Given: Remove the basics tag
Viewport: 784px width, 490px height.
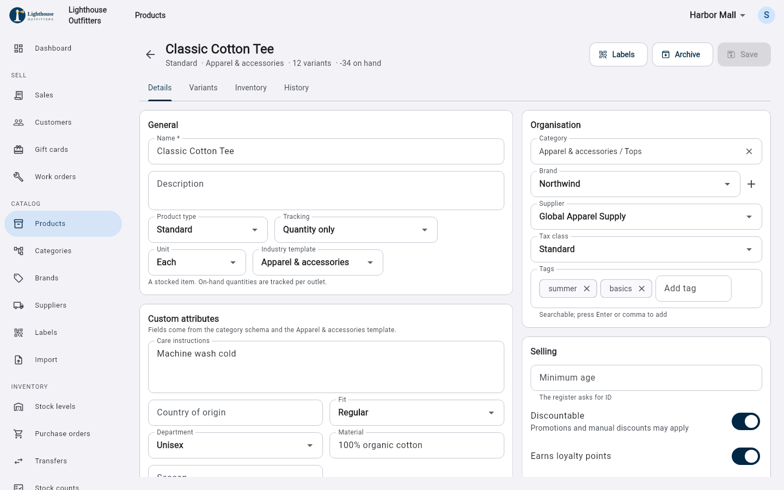Looking at the screenshot, I should click(642, 289).
